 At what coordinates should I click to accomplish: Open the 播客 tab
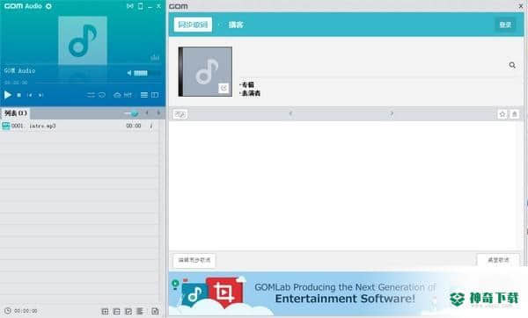(236, 25)
